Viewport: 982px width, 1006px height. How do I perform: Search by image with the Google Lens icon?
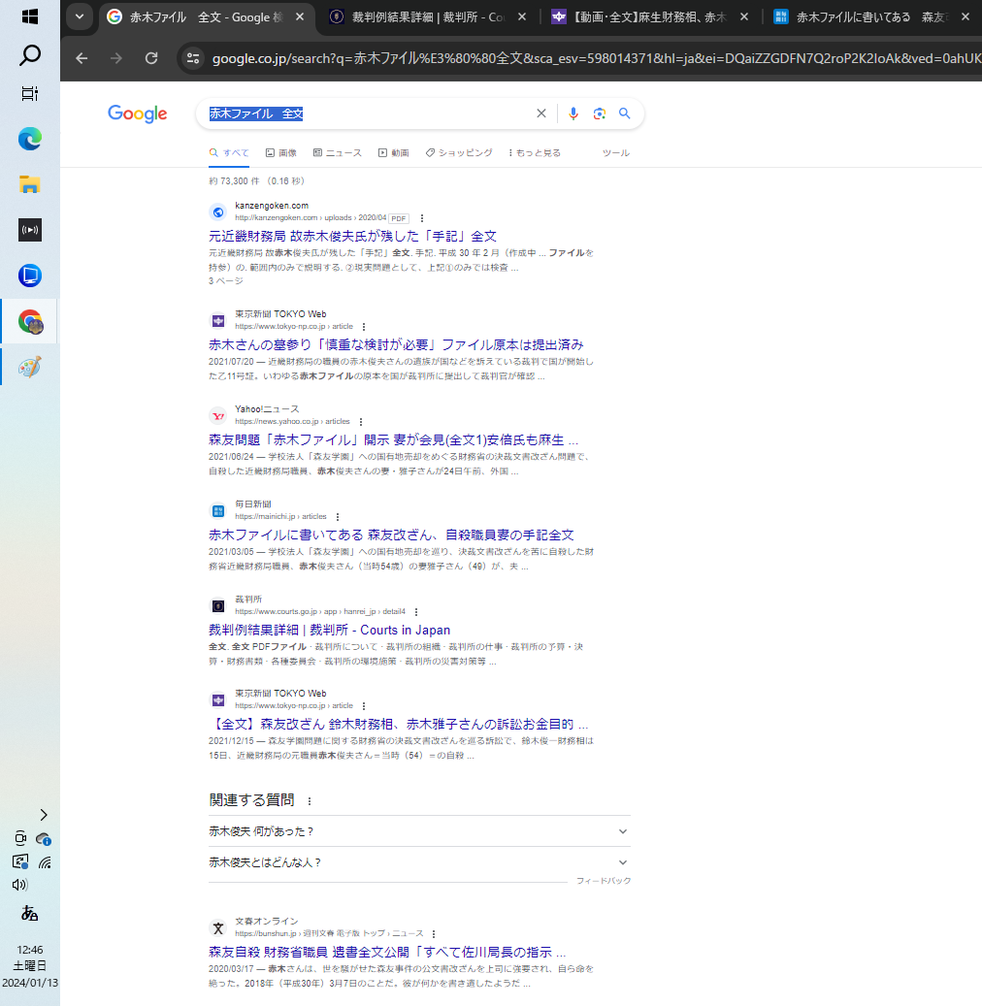600,114
